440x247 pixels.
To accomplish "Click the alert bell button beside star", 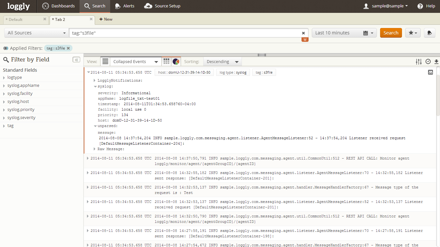I will tap(429, 33).
